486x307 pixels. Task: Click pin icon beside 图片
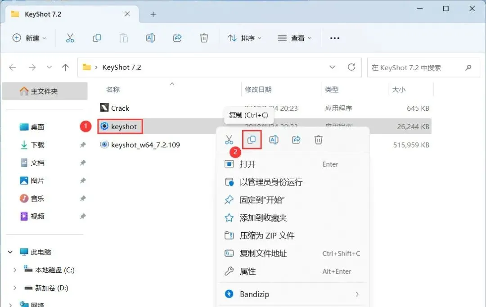83,181
